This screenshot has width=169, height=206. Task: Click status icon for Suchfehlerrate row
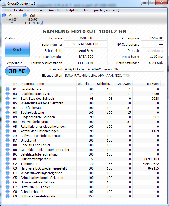[x=8, y=108]
